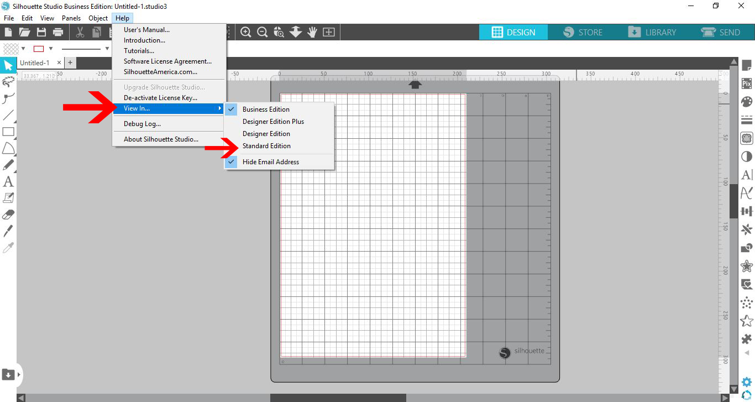This screenshot has height=402, width=755.
Task: Select the Pan hand tool
Action: coord(312,32)
